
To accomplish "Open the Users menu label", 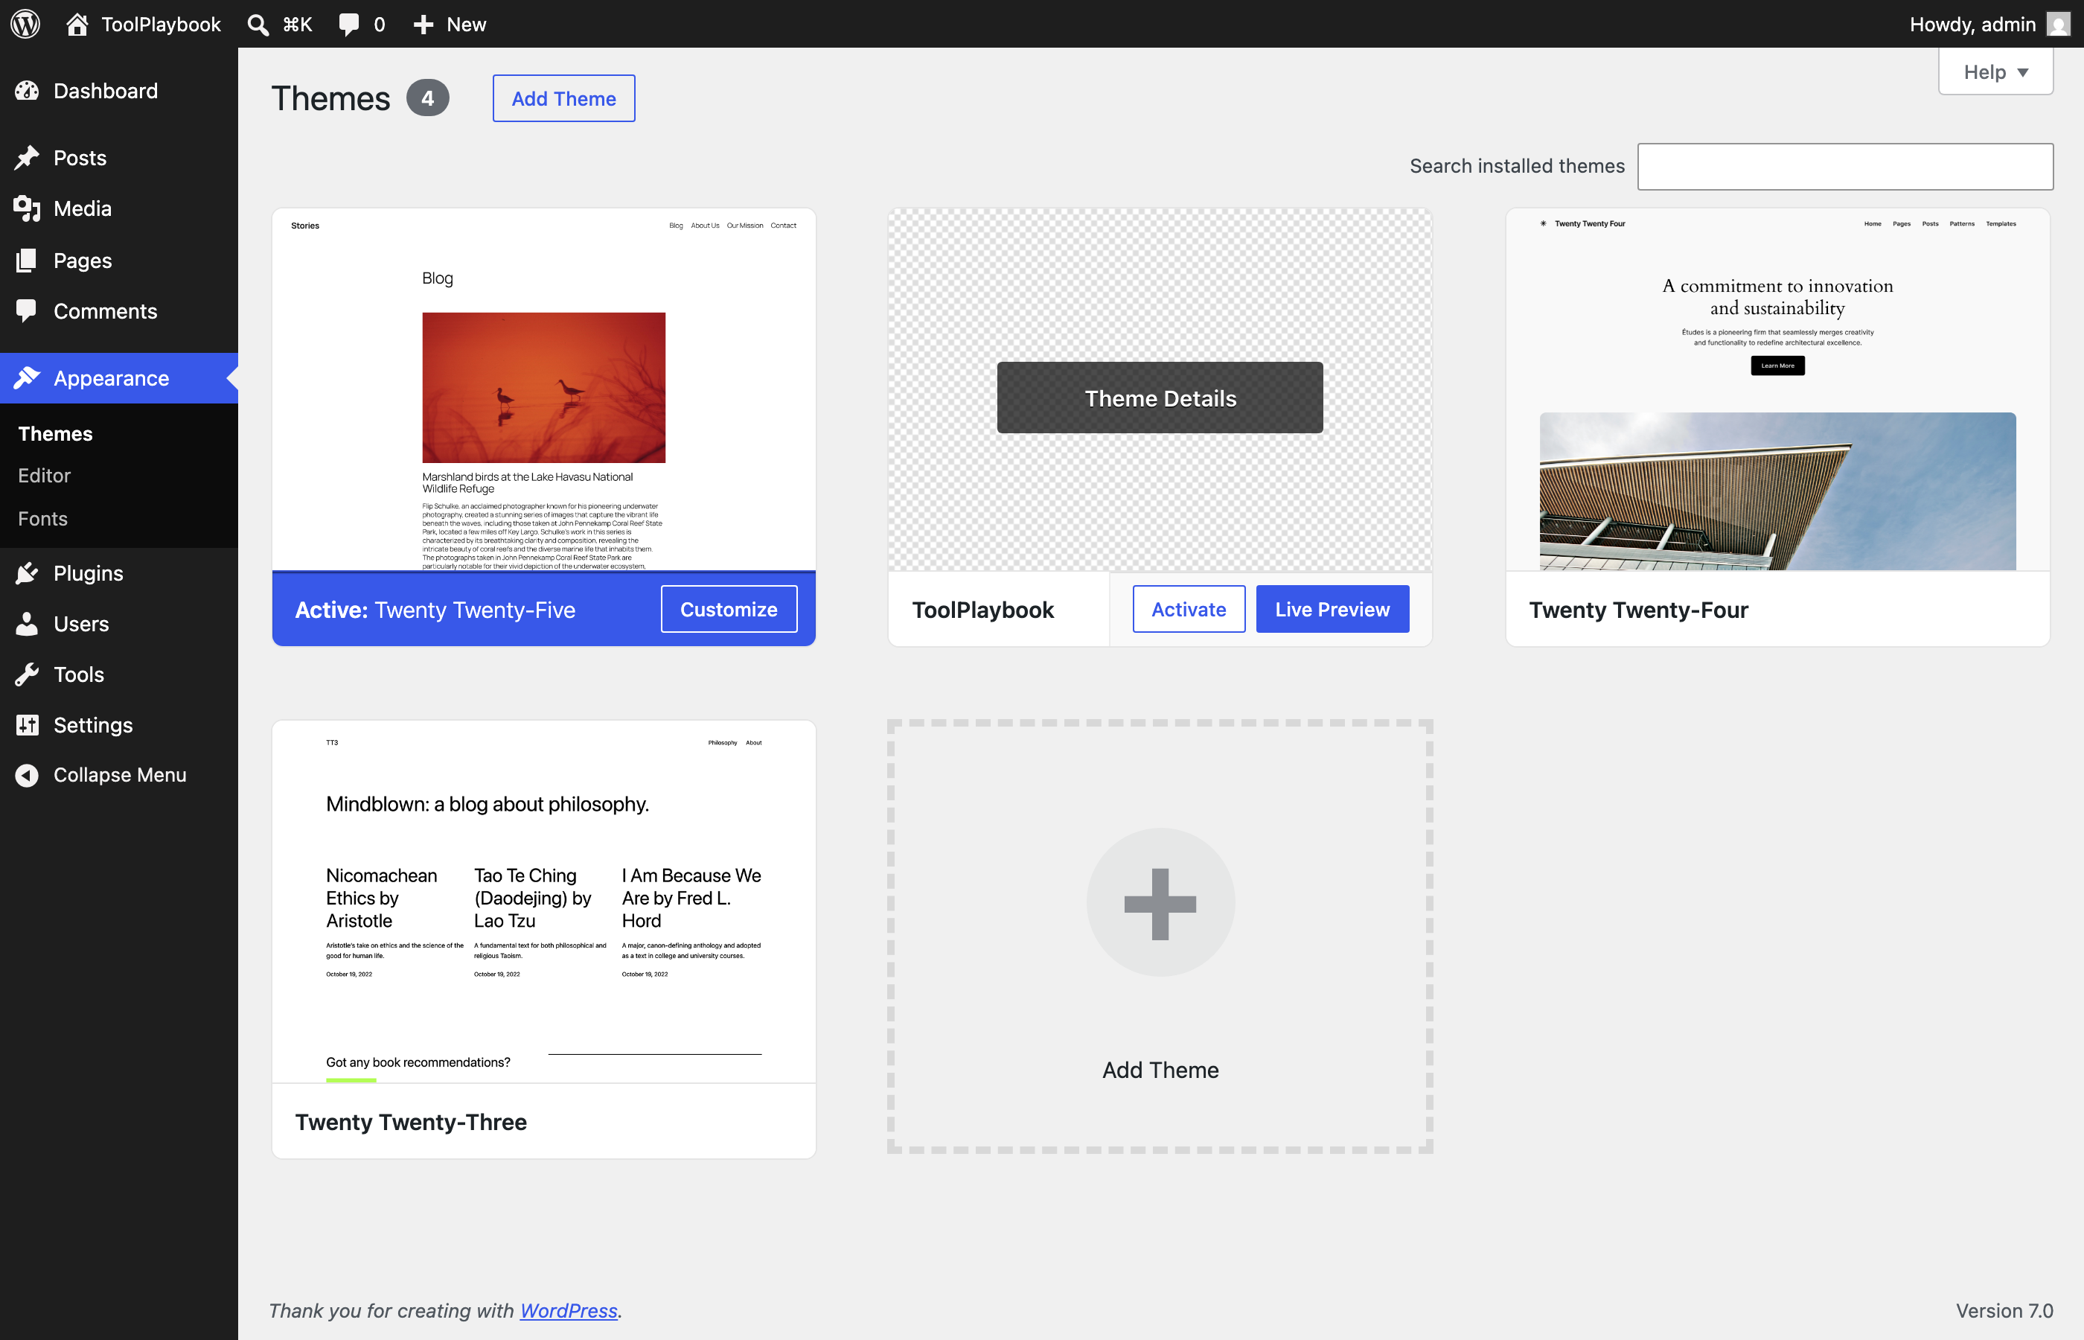I will coord(81,623).
